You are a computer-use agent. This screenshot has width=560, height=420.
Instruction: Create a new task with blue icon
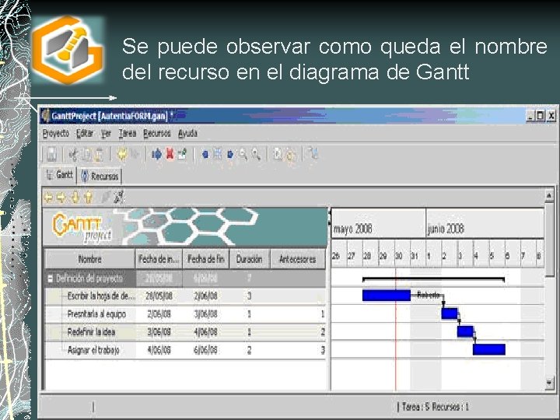156,154
